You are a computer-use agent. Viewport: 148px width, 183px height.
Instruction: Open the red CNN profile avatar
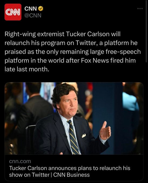(x=13, y=12)
